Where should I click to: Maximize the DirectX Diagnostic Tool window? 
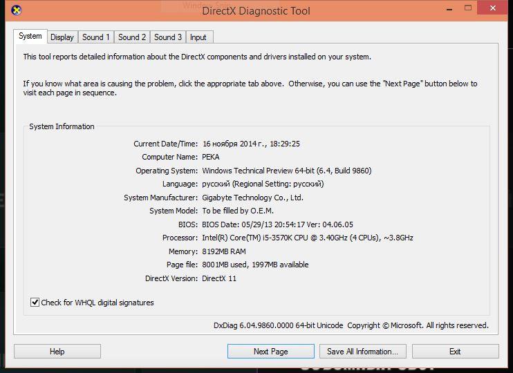point(468,8)
